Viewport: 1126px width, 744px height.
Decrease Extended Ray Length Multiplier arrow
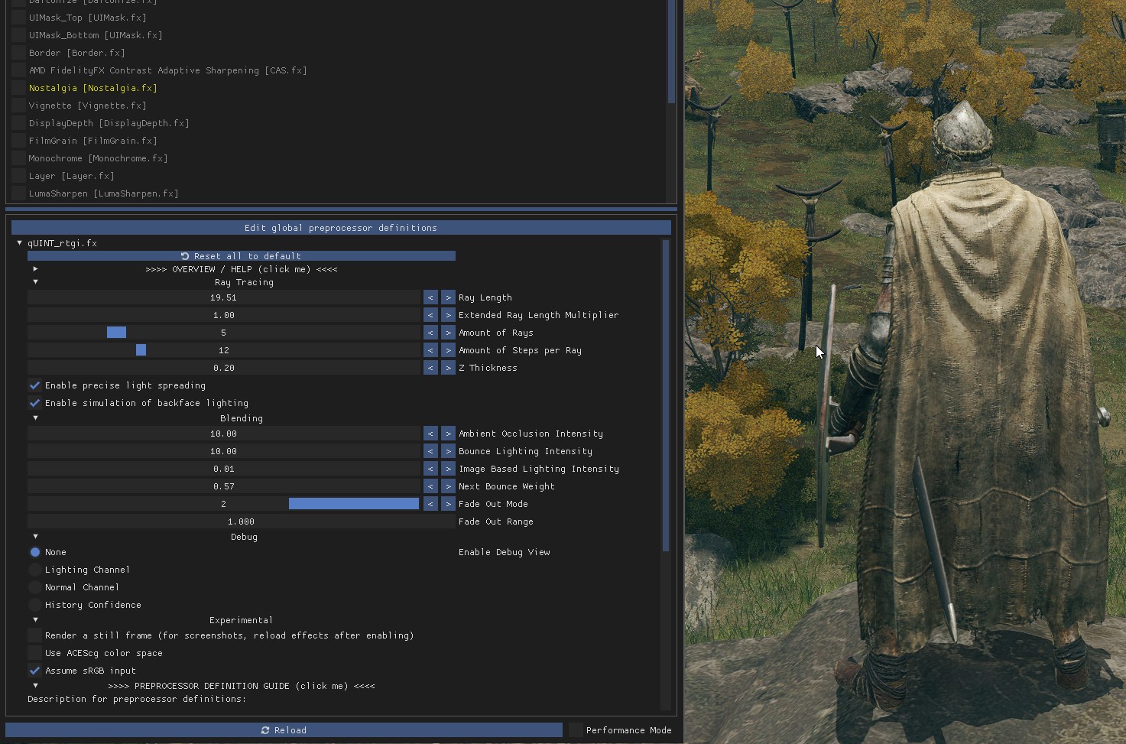click(430, 315)
